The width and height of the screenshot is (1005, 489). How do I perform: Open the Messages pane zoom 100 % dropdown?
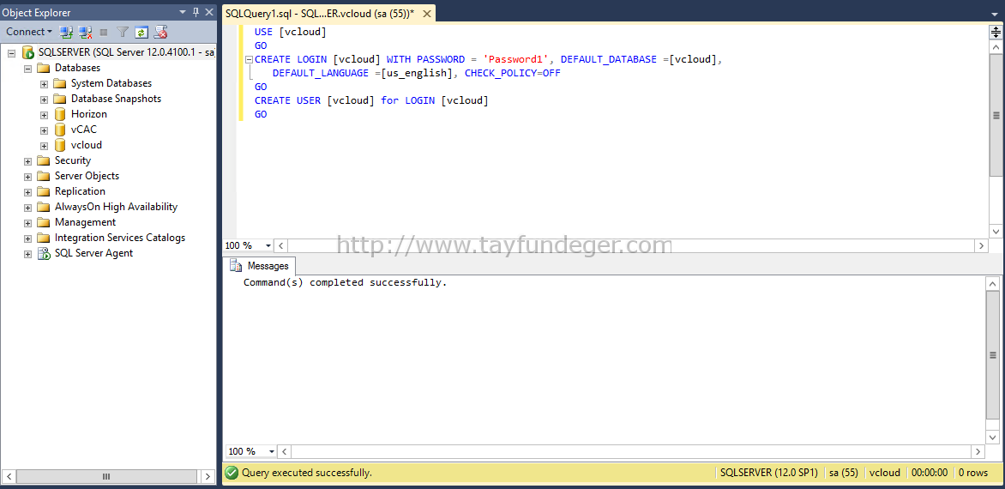[x=272, y=451]
